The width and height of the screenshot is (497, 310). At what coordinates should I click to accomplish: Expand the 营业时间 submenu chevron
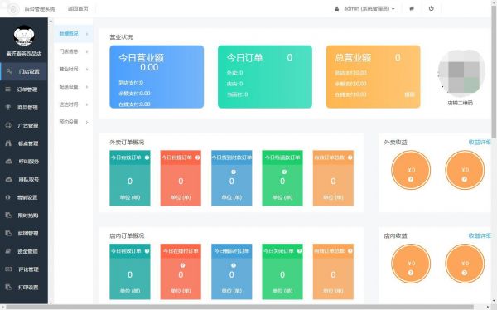(x=87, y=69)
